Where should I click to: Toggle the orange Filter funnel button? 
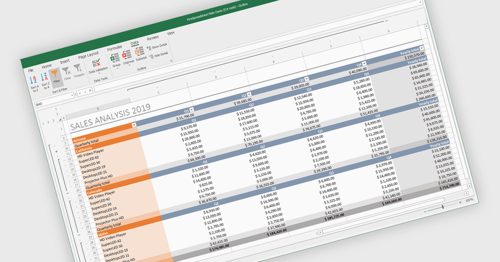[x=55, y=77]
